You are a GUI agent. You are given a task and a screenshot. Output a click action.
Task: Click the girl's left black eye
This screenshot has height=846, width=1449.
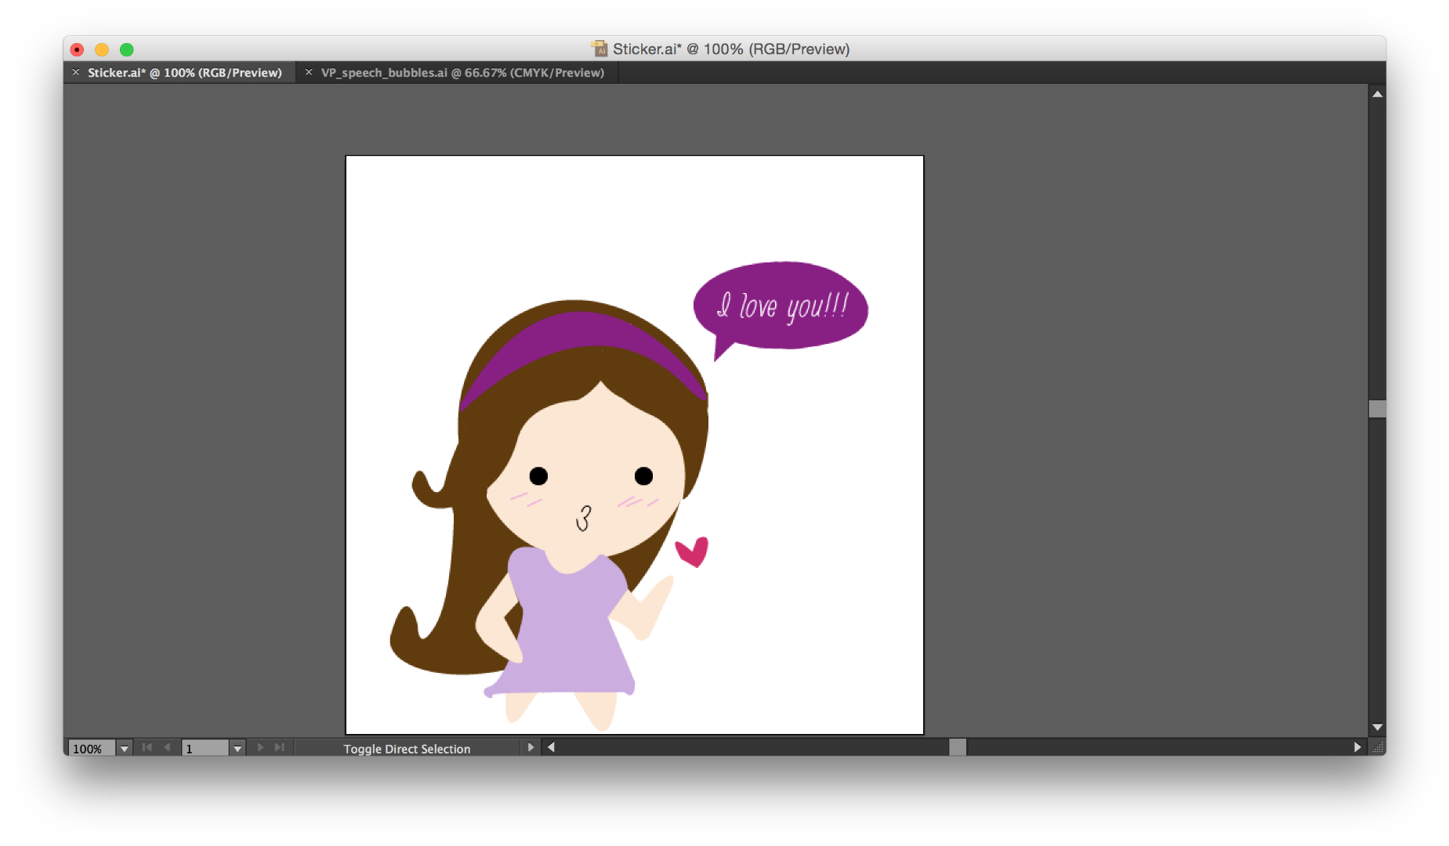click(x=538, y=475)
